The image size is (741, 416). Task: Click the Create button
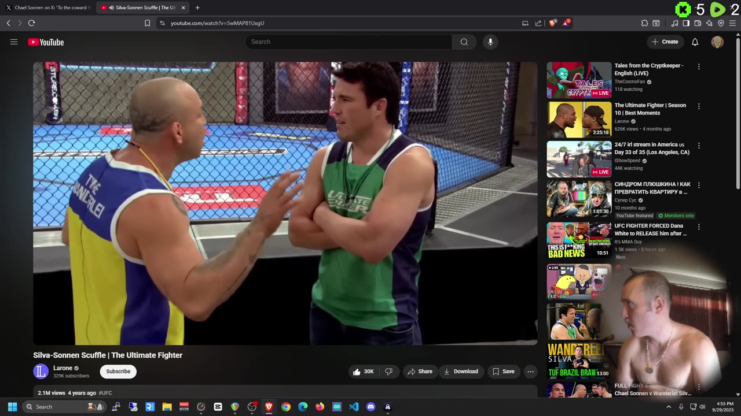click(x=665, y=42)
